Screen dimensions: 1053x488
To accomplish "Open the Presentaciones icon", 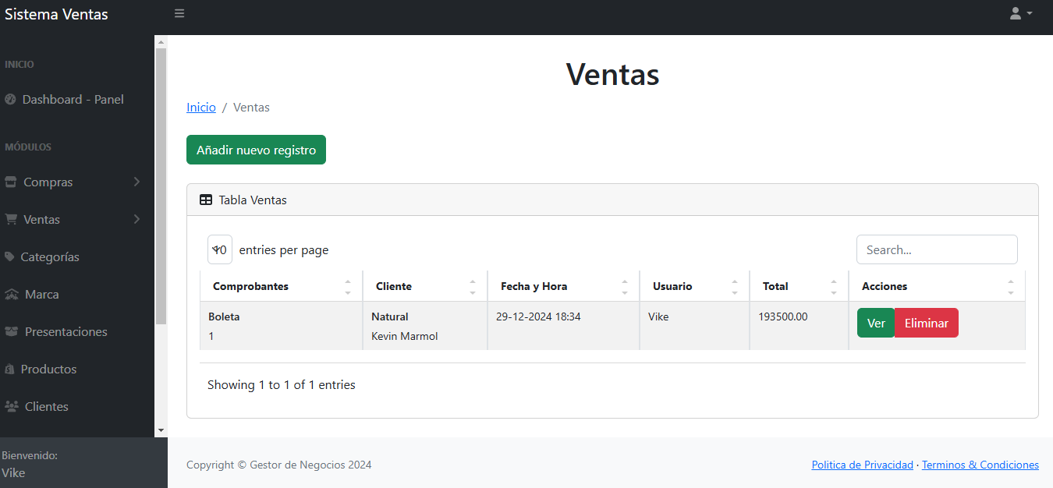I will click(10, 331).
